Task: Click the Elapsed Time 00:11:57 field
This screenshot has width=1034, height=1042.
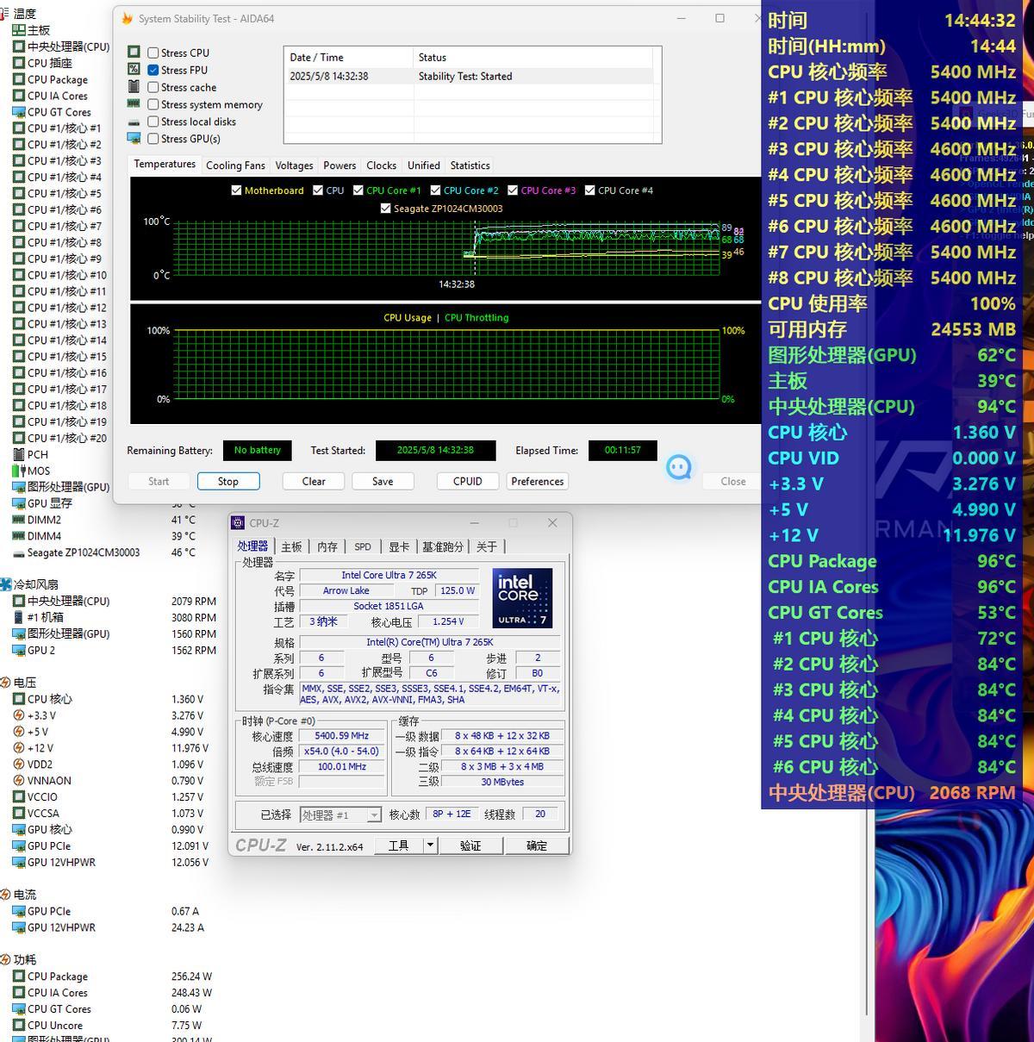Action: [623, 450]
